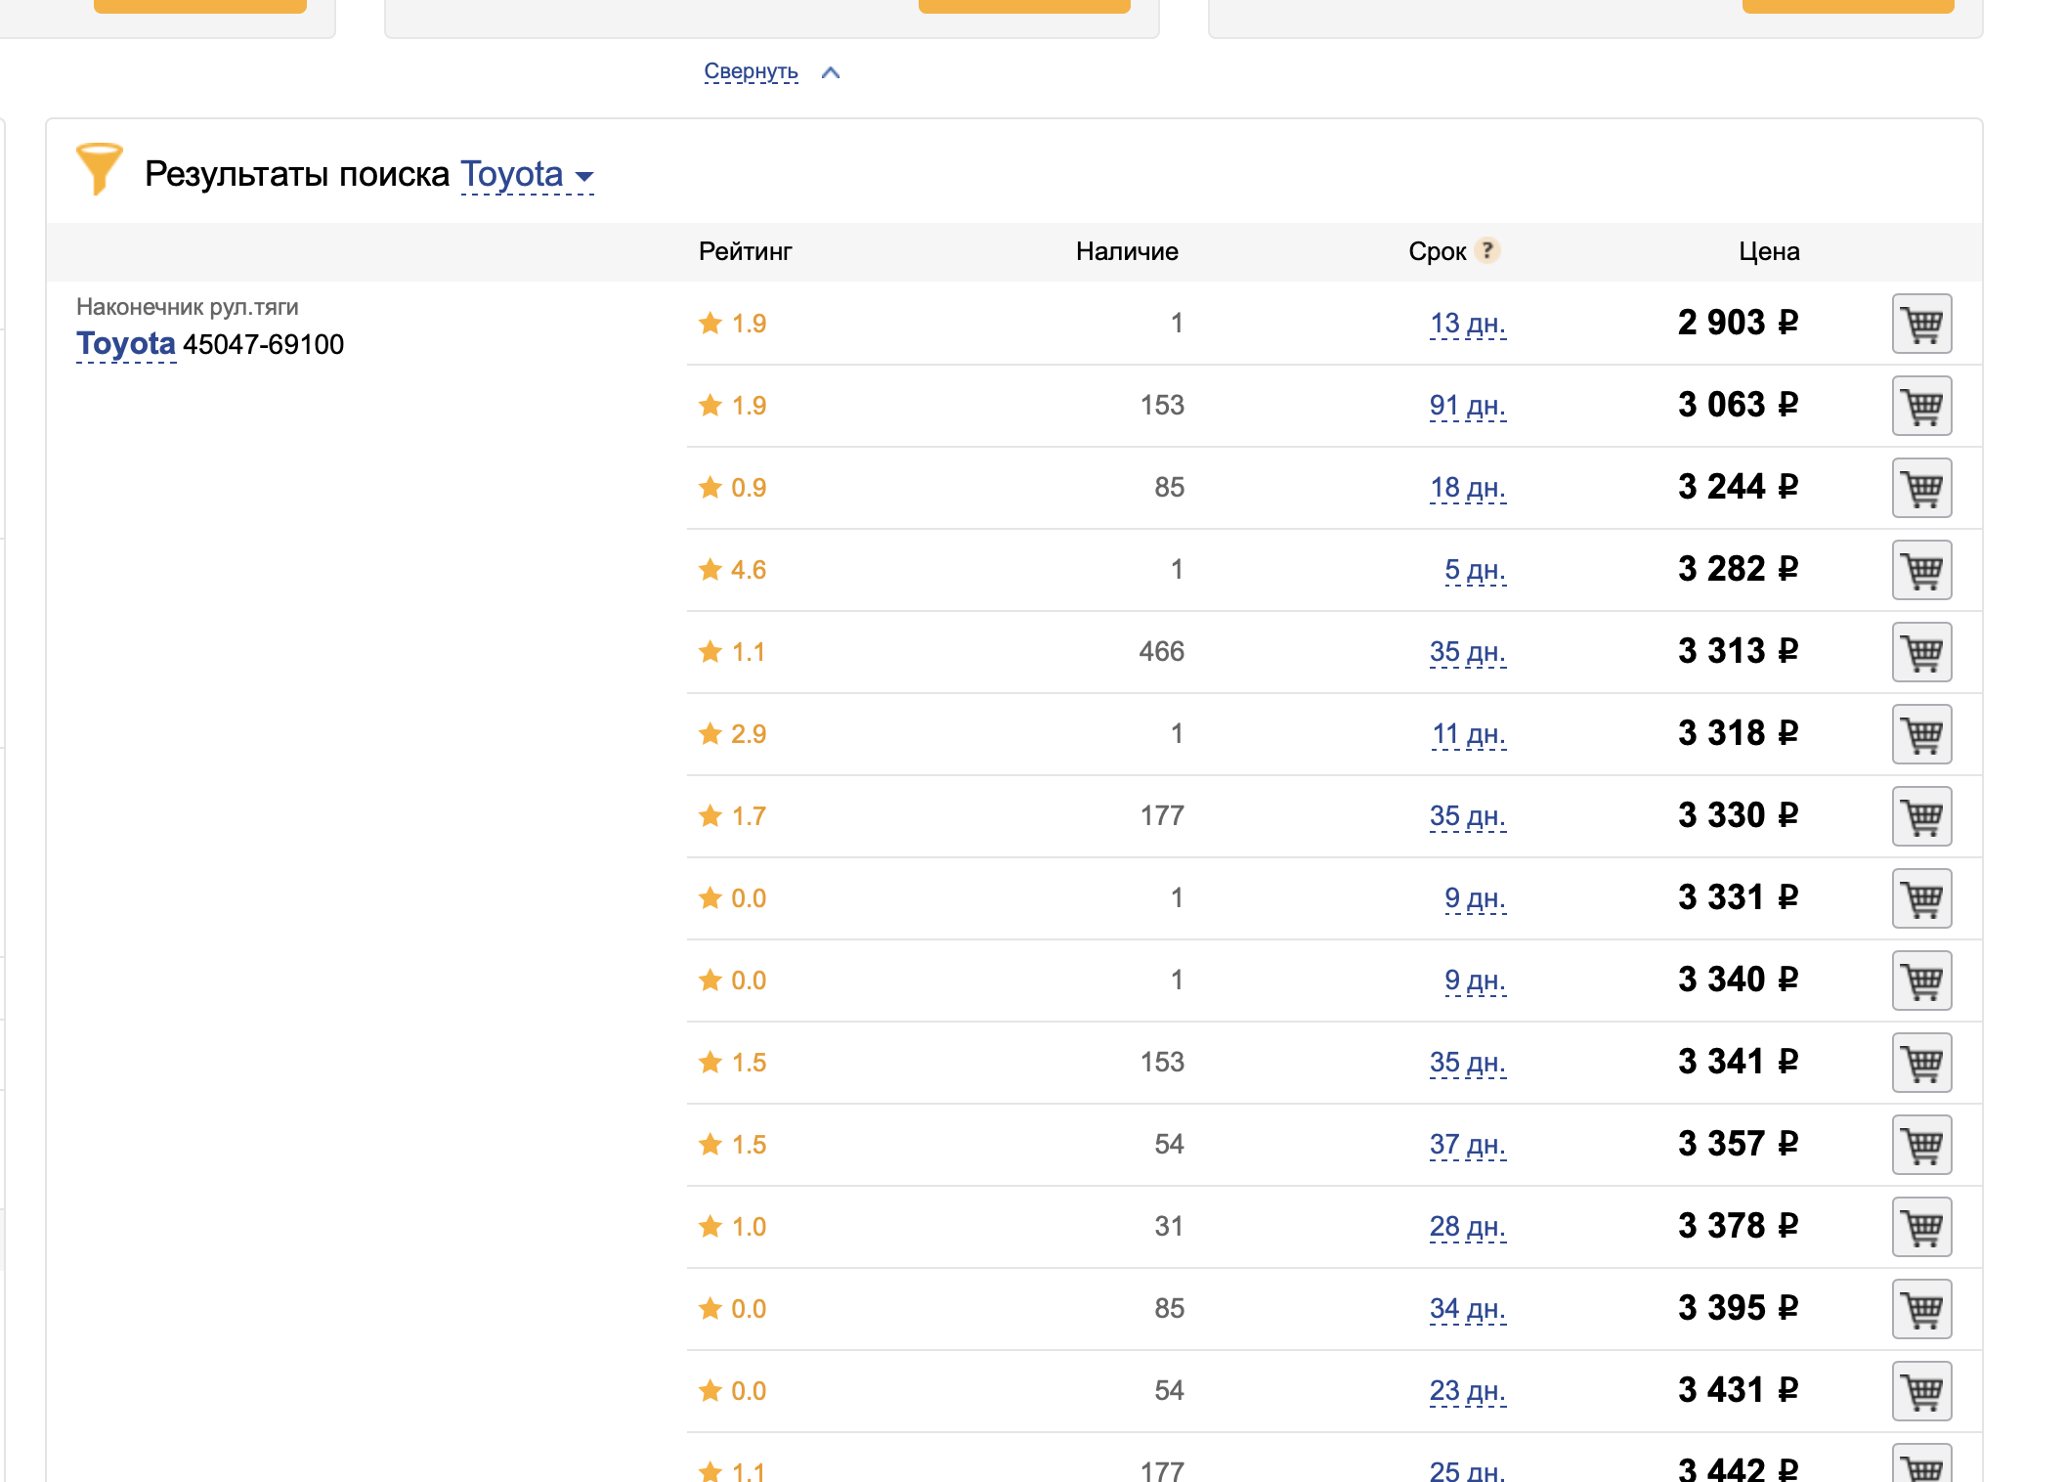Screen dimensions: 2066x1482
Task: Add the 3 282 ₽ offer to cart
Action: (1921, 570)
